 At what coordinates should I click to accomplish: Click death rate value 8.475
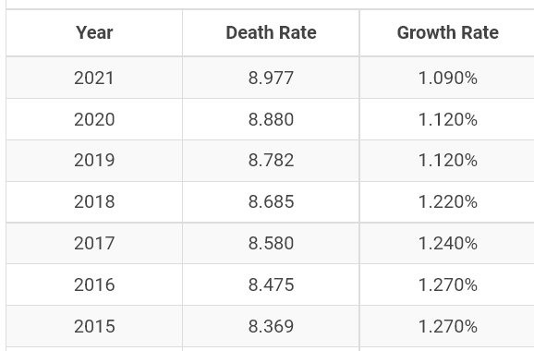[x=271, y=284]
